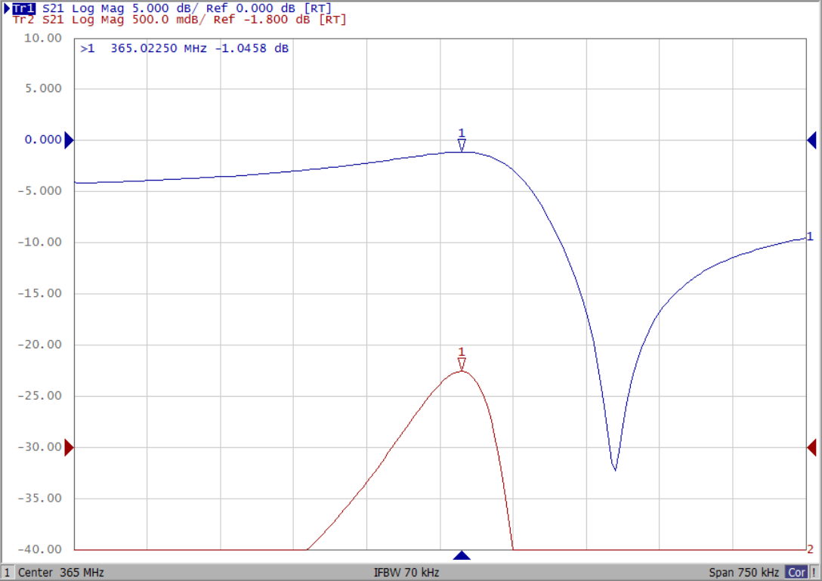Screen dimensions: 822x581
Task: Select marker 1 on the red trace
Action: 462,359
